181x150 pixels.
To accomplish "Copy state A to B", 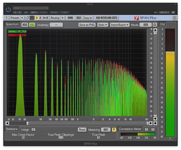I will (45, 18).
